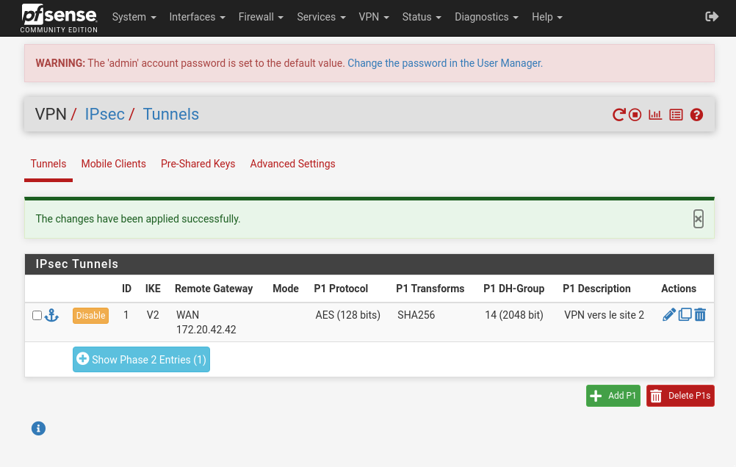736x467 pixels.
Task: Click the red help question mark icon
Action: click(697, 115)
